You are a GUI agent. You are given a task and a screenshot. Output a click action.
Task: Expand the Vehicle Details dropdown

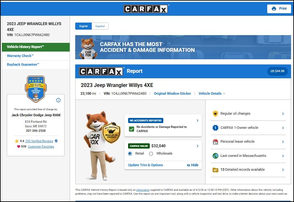212,94
